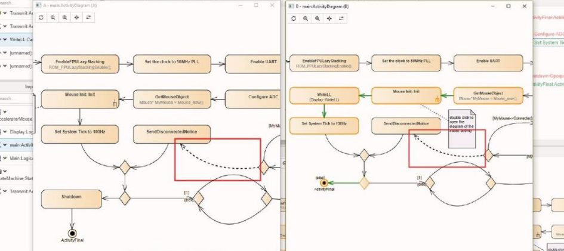Click window A title bar icon
The image size is (564, 251).
(x=39, y=5)
